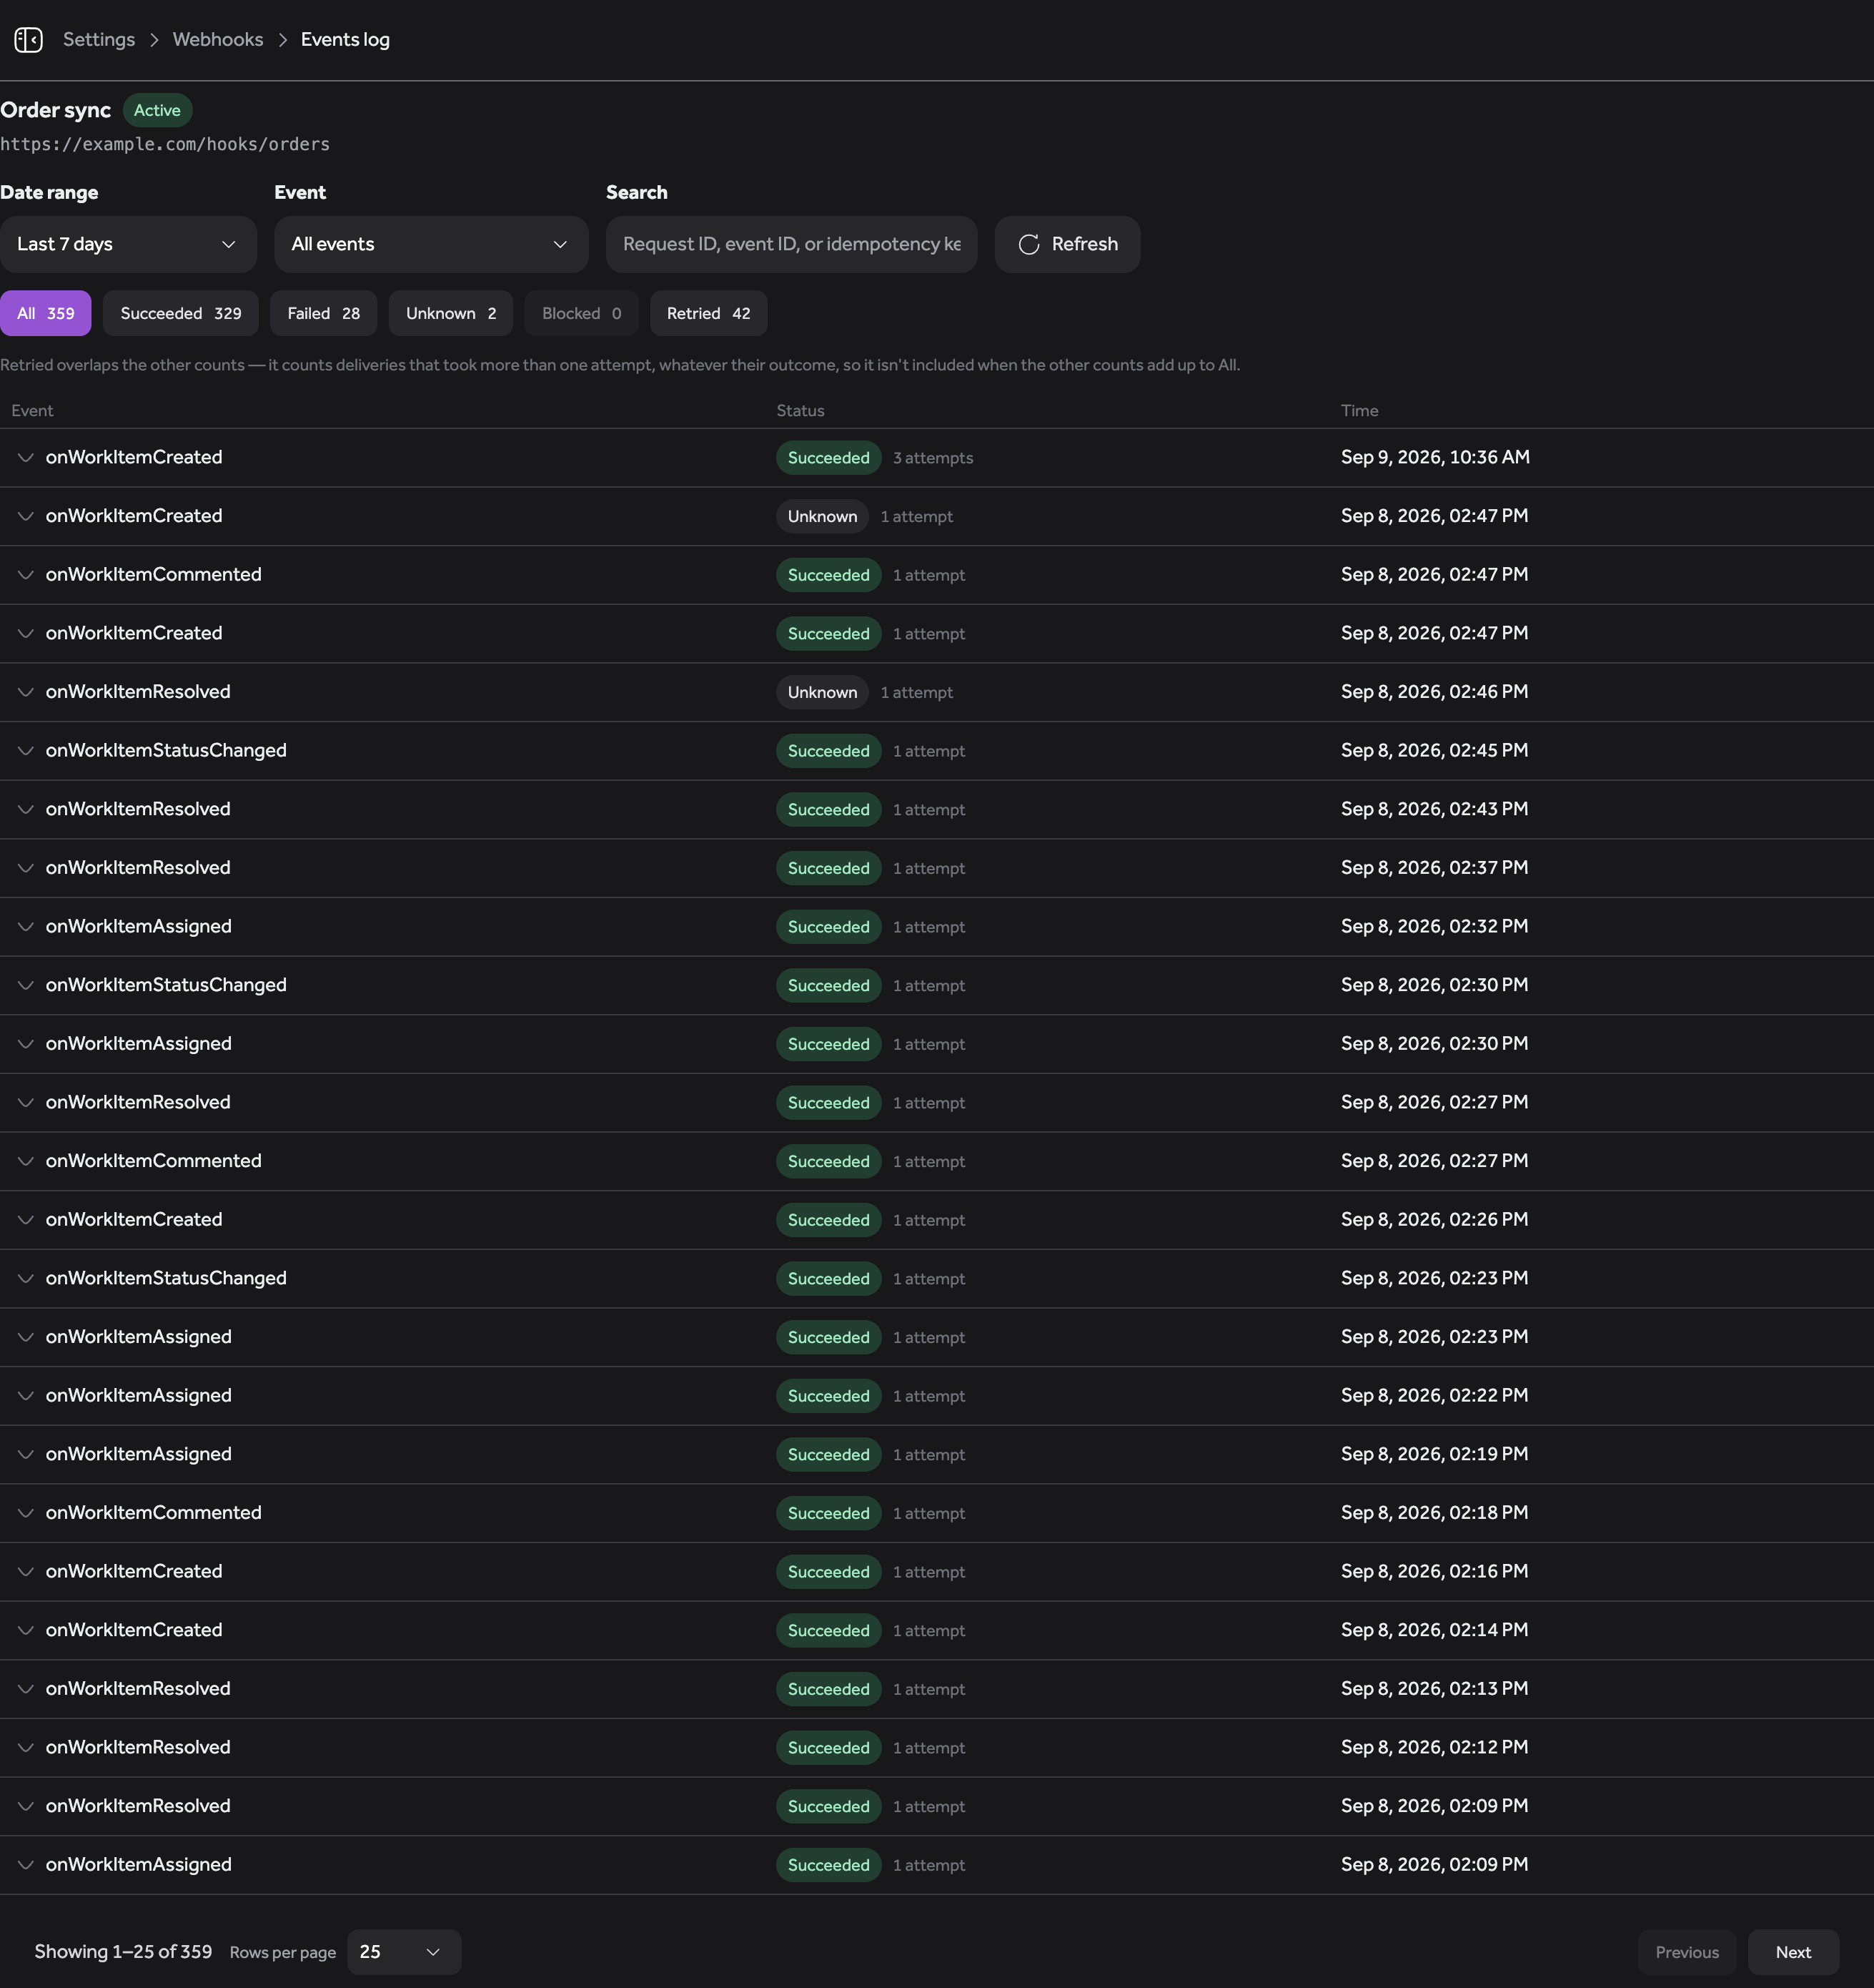The height and width of the screenshot is (1988, 1874).
Task: Filter by Failed 28 deliveries
Action: point(323,313)
